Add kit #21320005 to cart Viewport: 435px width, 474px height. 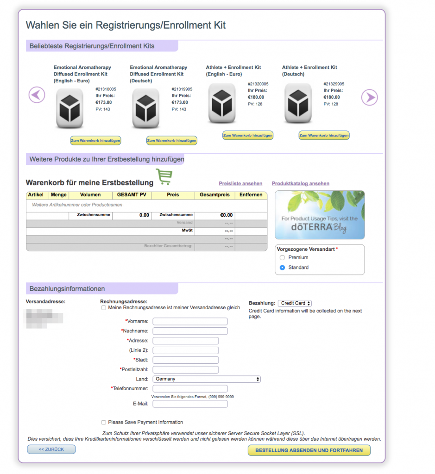point(248,136)
